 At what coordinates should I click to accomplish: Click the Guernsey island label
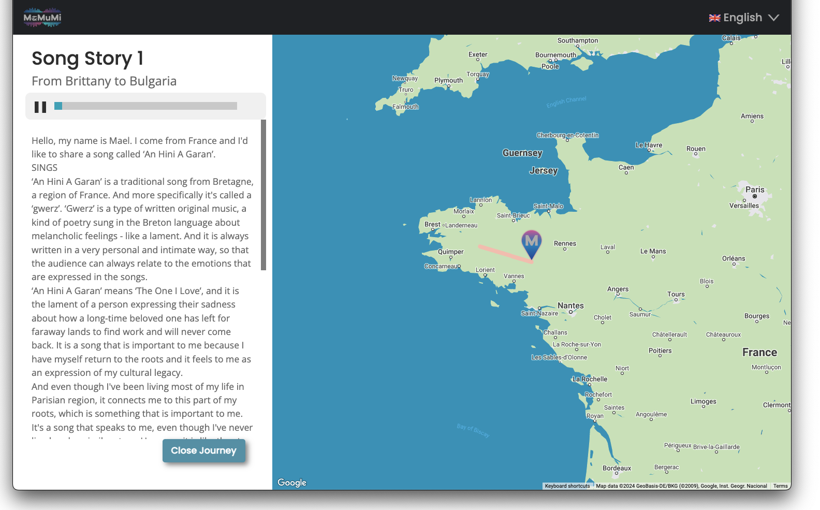[x=522, y=153]
